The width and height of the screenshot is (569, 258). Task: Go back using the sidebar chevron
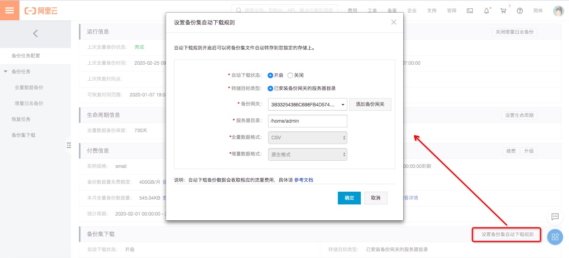35,34
